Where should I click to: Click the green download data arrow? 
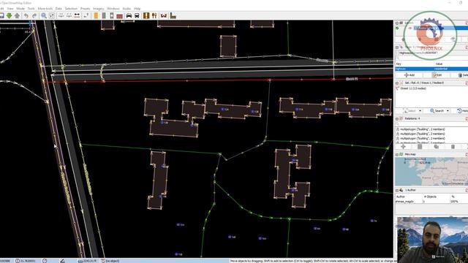(9, 15)
